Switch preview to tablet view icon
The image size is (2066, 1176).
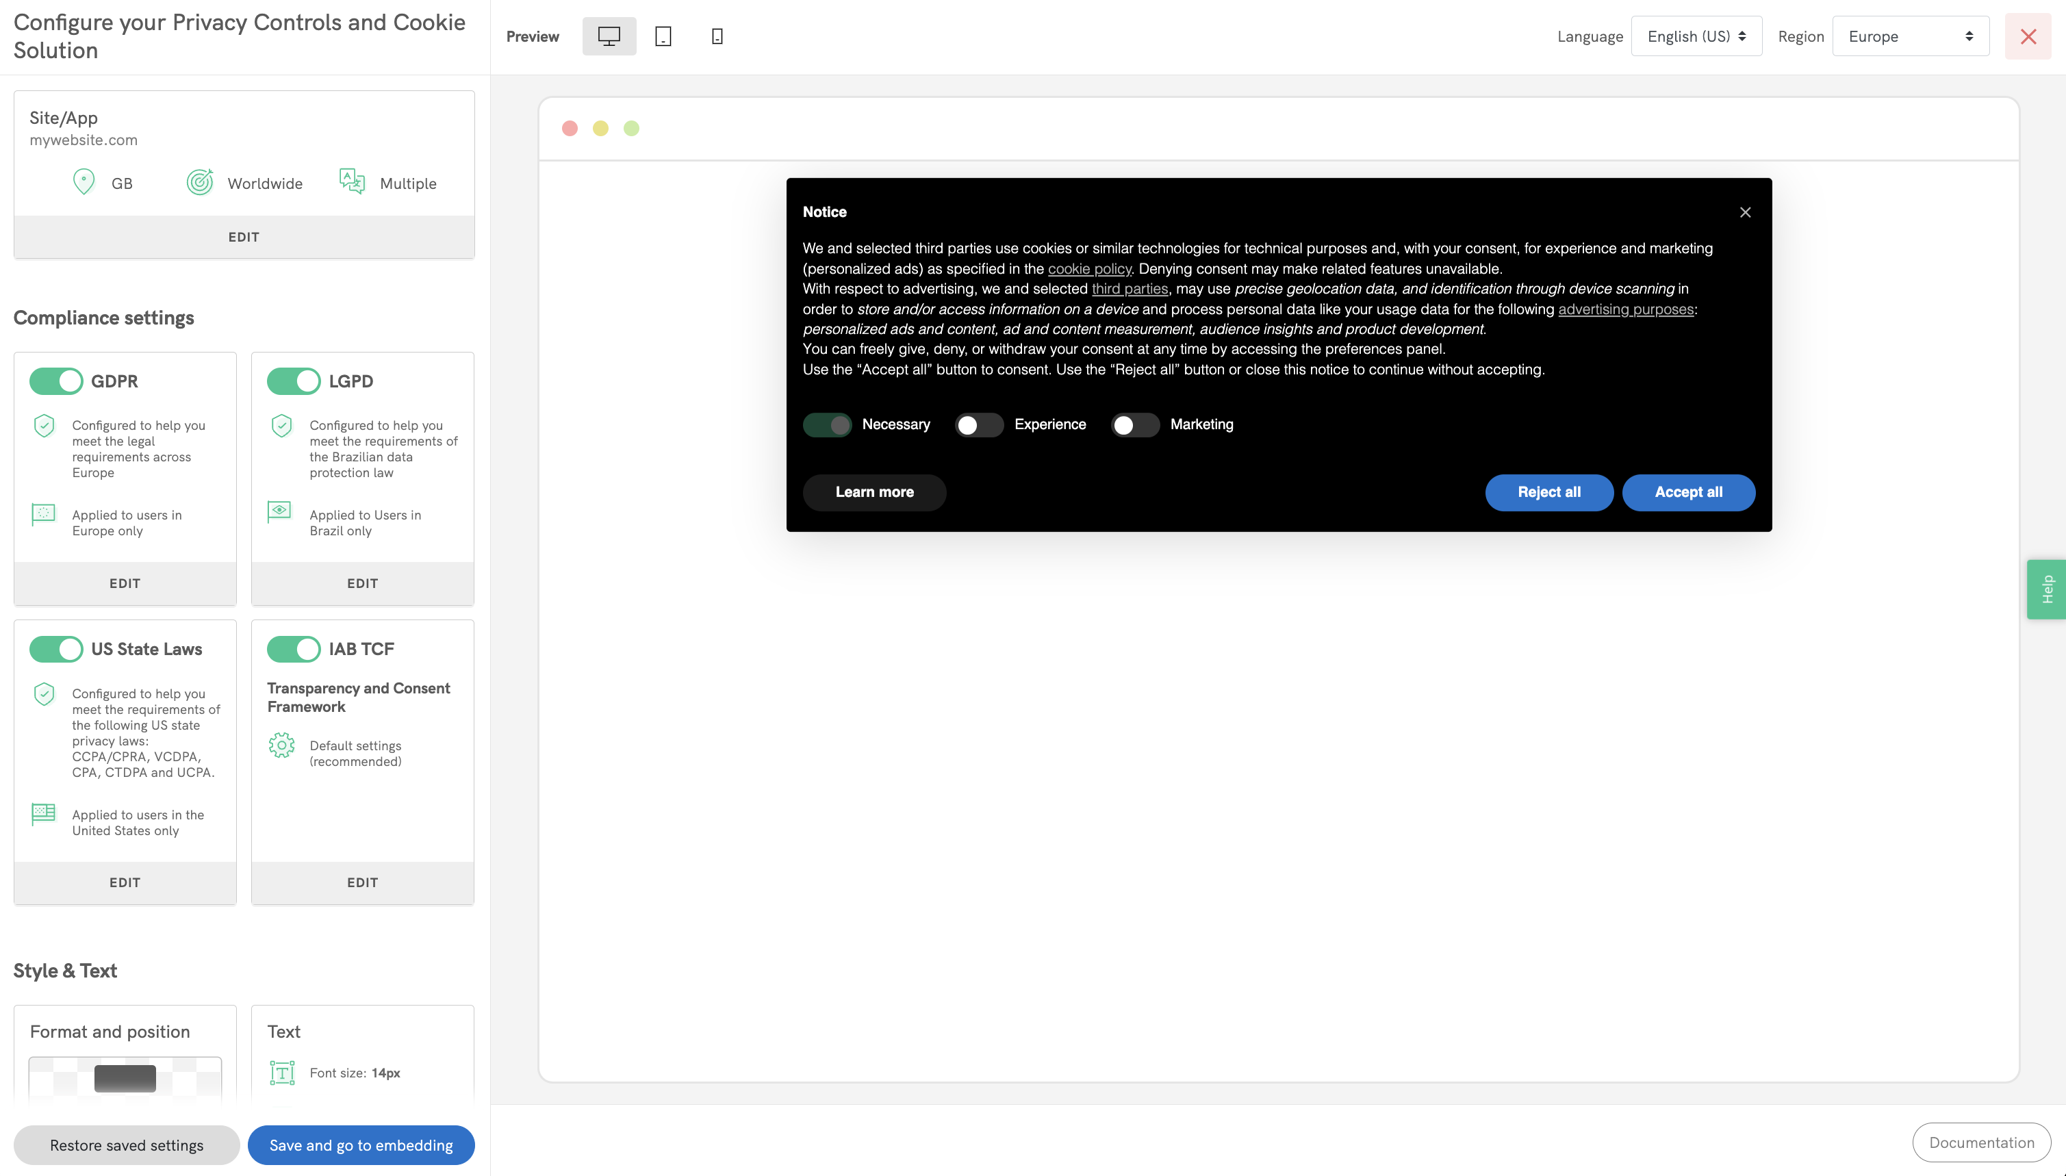coord(662,36)
